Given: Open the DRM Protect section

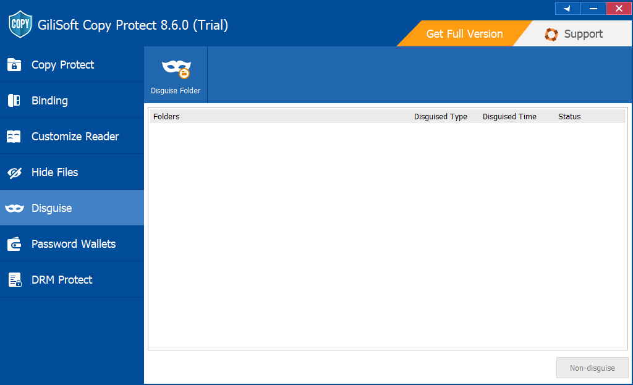Looking at the screenshot, I should tap(72, 280).
